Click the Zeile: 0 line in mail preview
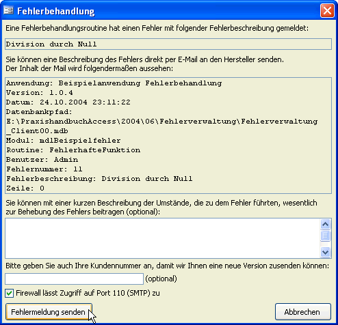This screenshot has width=338, height=325. pyautogui.click(x=25, y=188)
